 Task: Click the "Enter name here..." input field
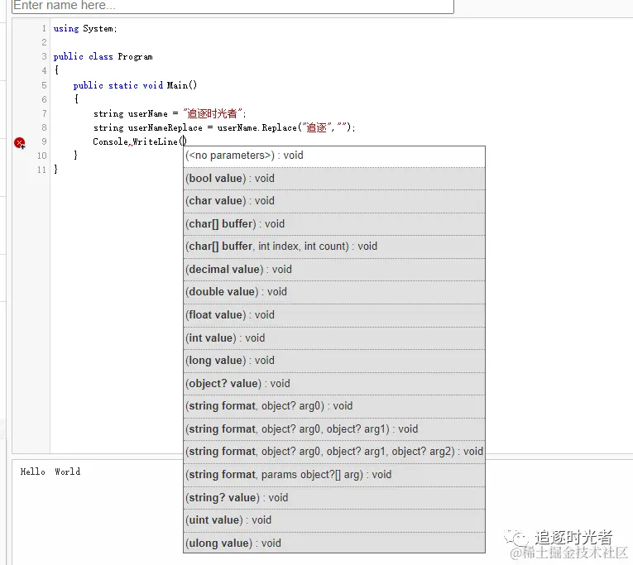[x=233, y=6]
